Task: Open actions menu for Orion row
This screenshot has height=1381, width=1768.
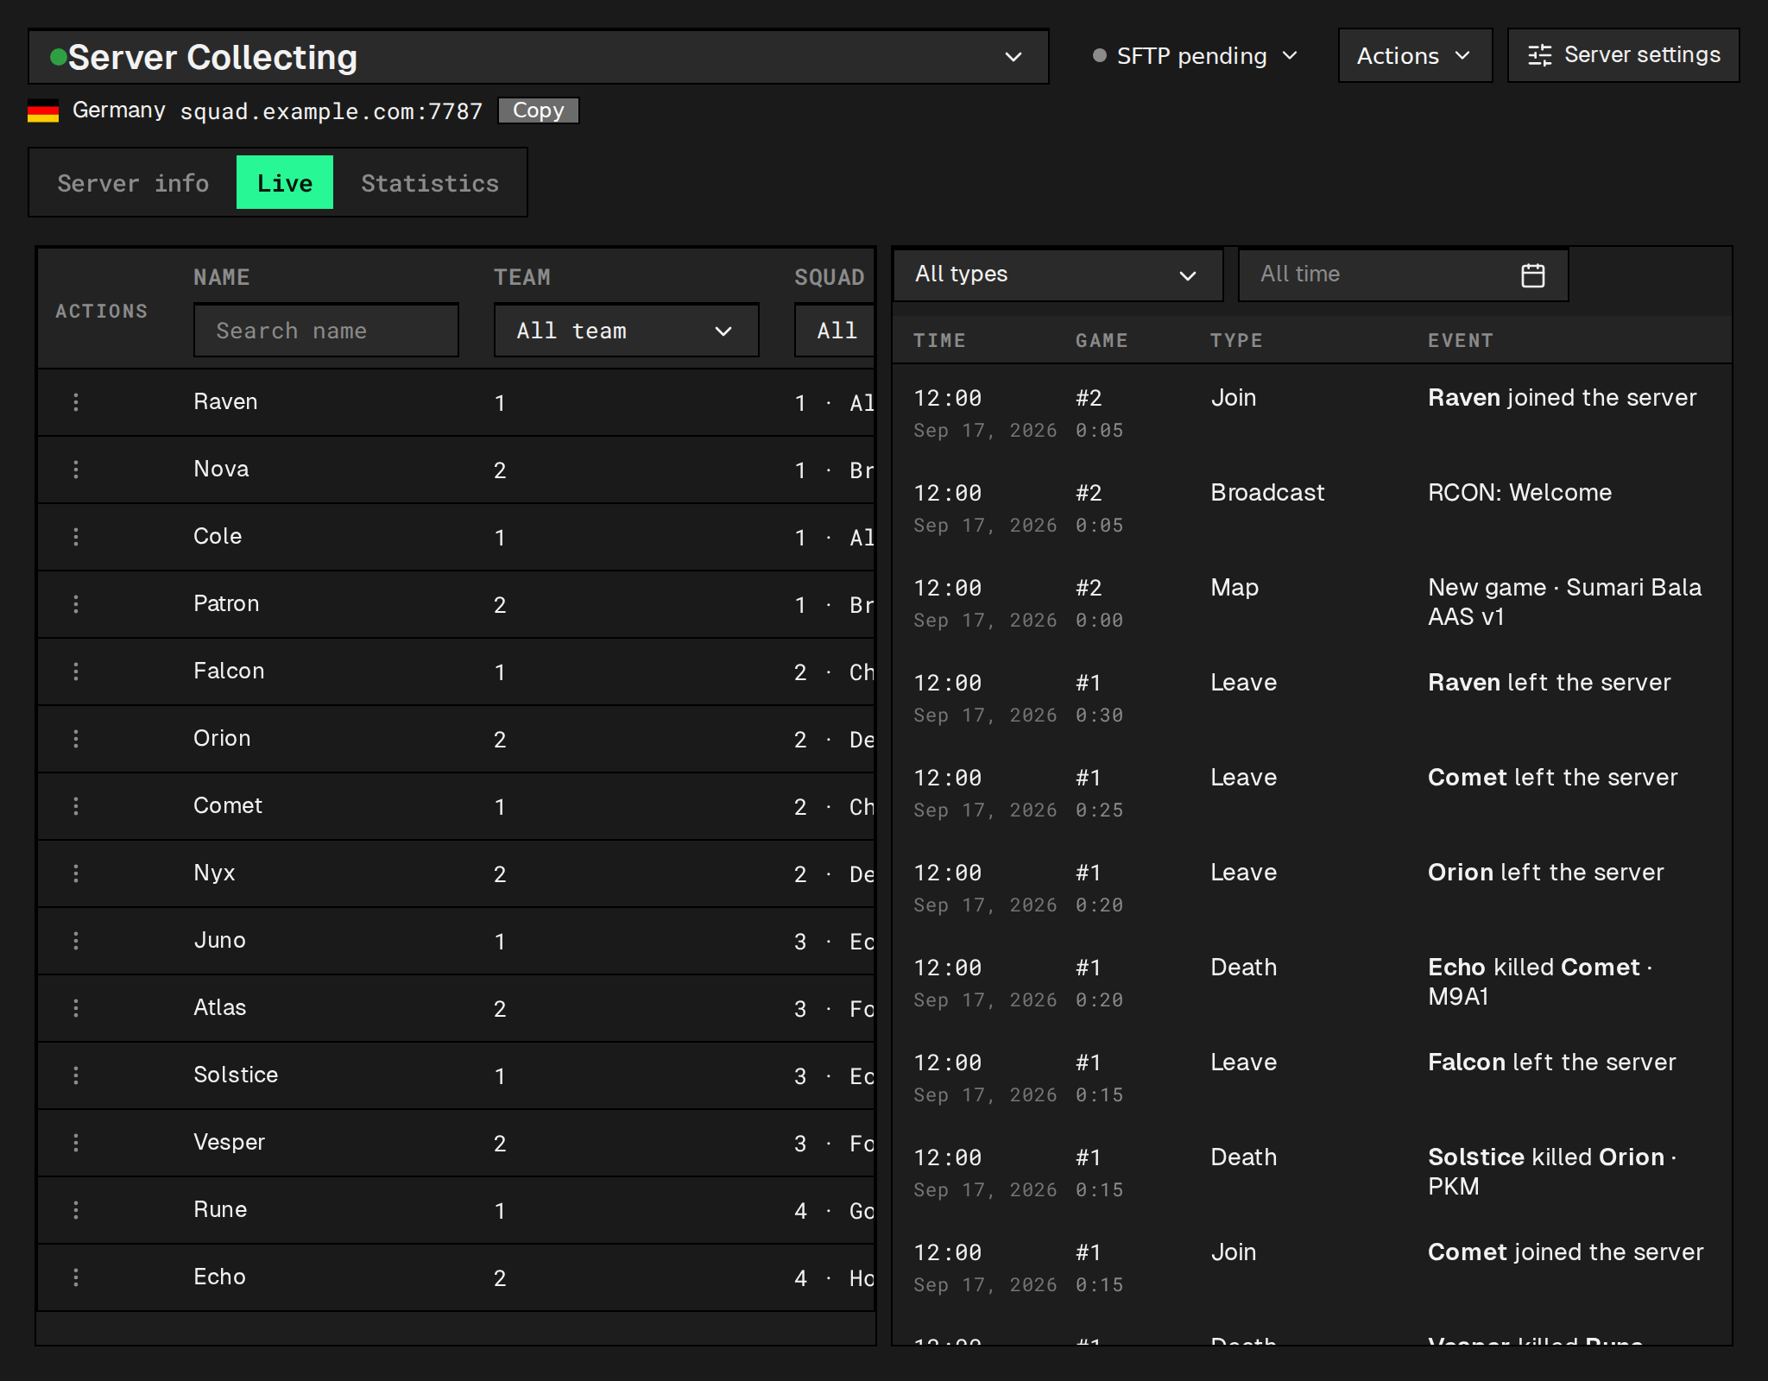Action: click(76, 739)
